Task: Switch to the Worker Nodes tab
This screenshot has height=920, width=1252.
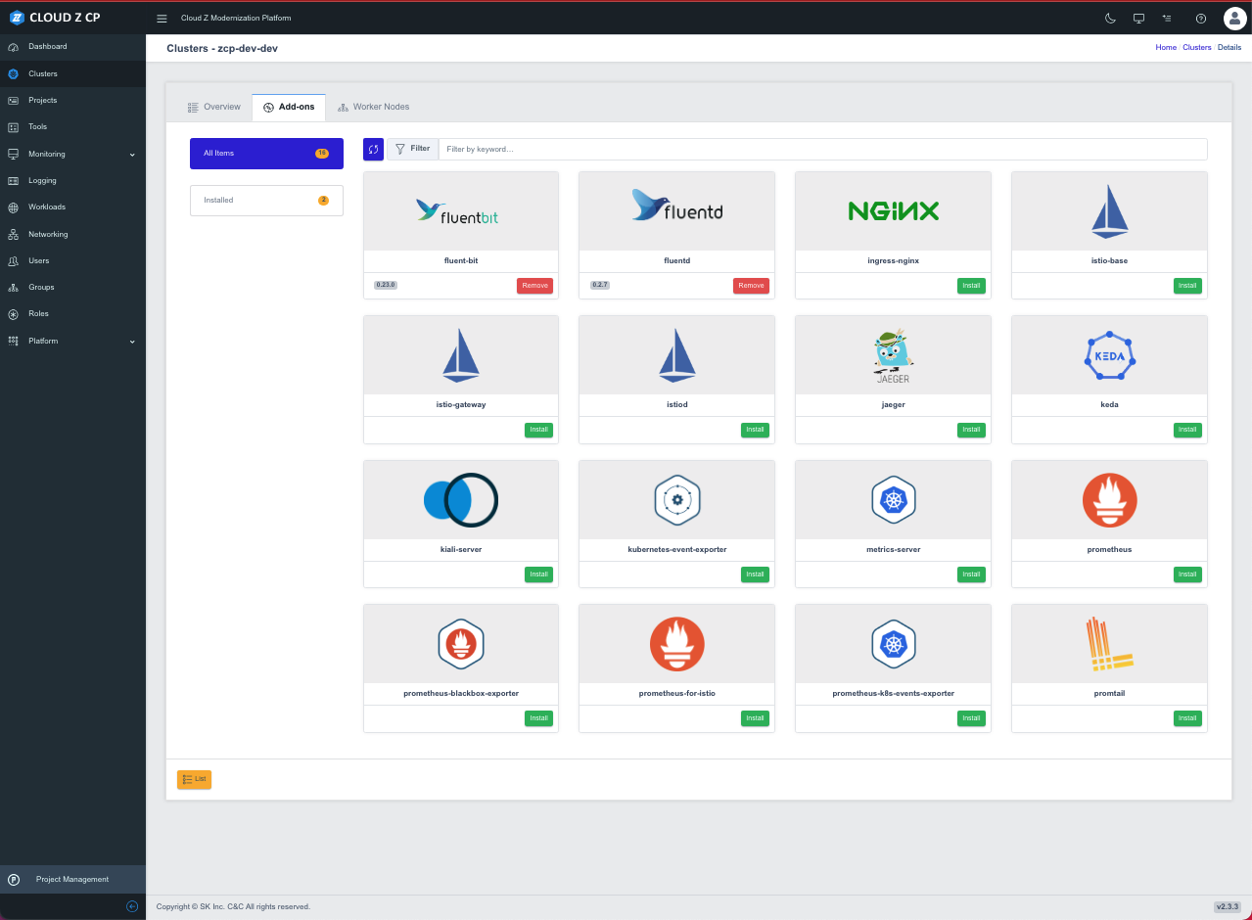Action: click(x=373, y=107)
